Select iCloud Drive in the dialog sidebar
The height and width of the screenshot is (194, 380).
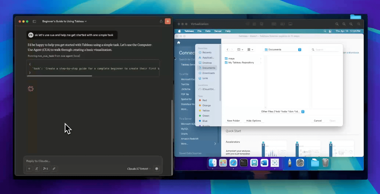click(207, 89)
